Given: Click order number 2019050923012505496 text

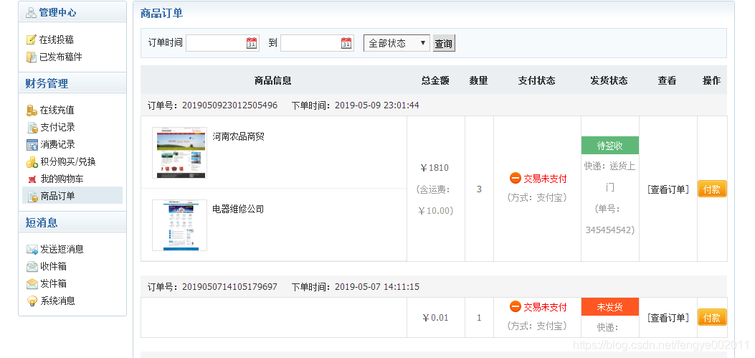Looking at the screenshot, I should [x=229, y=105].
